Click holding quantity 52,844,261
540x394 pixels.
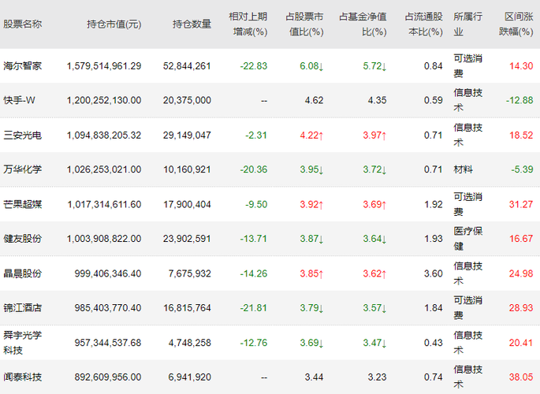[187, 65]
